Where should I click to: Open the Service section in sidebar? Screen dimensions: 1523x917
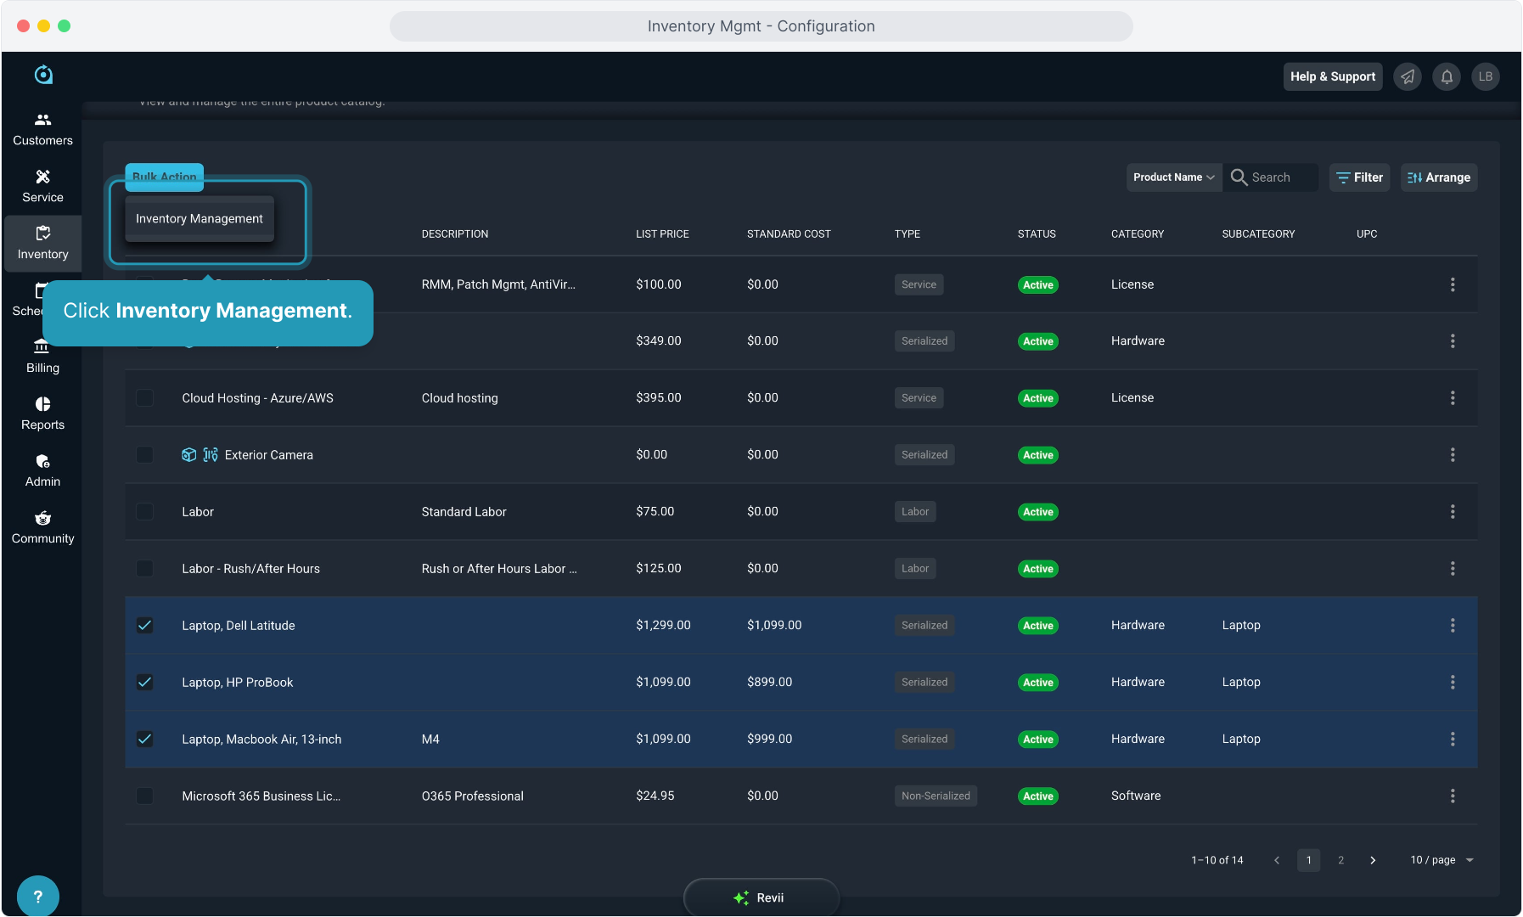pyautogui.click(x=42, y=186)
